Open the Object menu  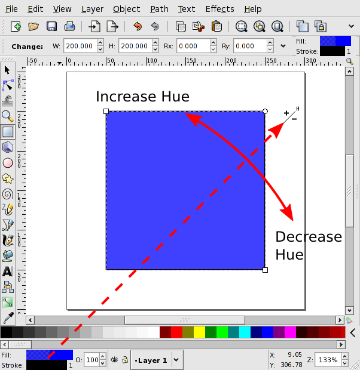[x=127, y=9]
